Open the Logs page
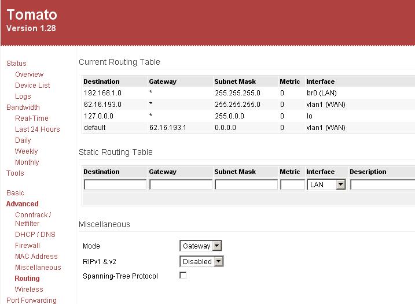Image resolution: width=415 pixels, height=304 pixels. (x=23, y=96)
